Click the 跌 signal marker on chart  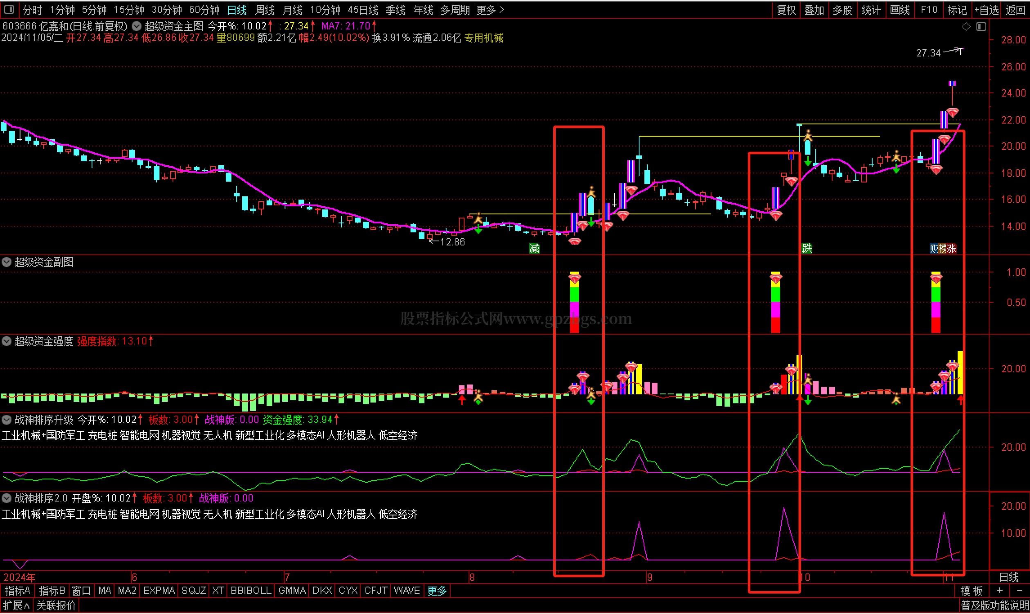point(807,249)
